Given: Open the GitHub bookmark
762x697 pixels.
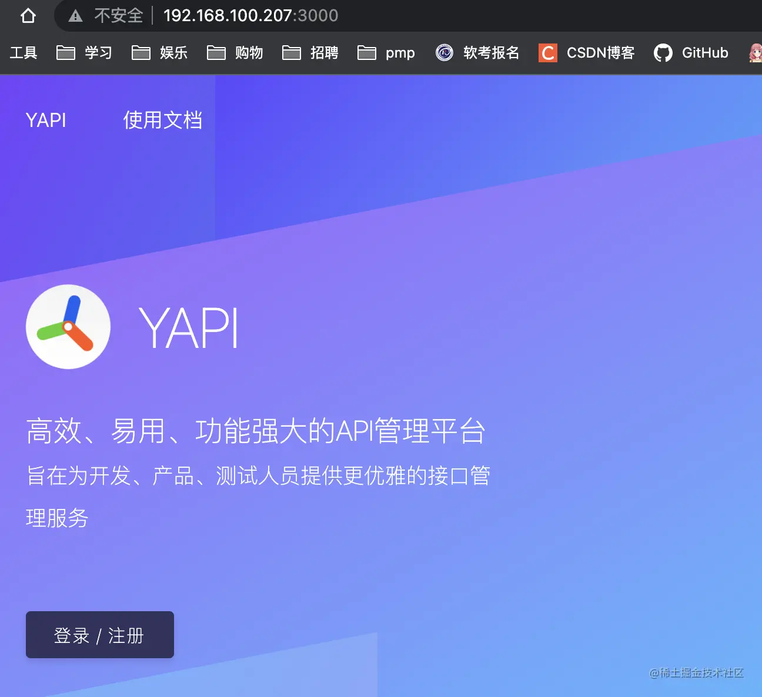Looking at the screenshot, I should point(691,53).
